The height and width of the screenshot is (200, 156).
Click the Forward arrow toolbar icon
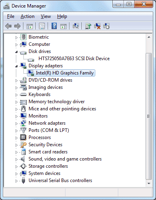17,26
